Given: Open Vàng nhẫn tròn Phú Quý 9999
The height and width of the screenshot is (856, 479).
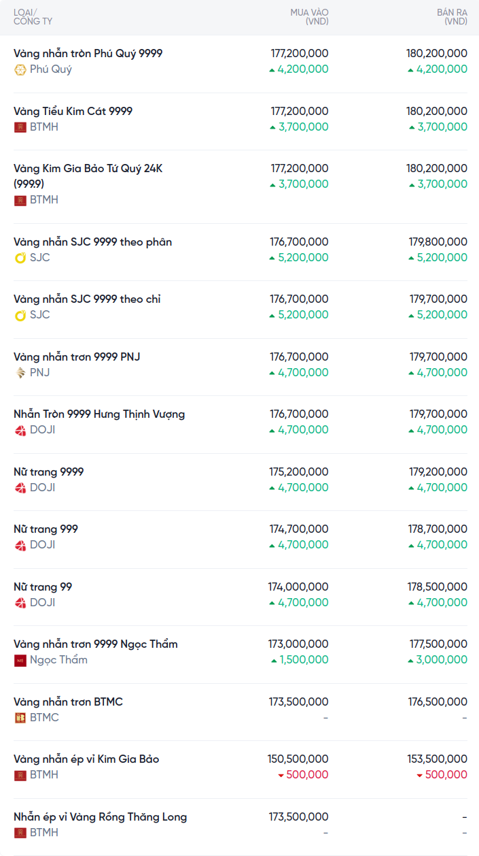Looking at the screenshot, I should point(88,53).
